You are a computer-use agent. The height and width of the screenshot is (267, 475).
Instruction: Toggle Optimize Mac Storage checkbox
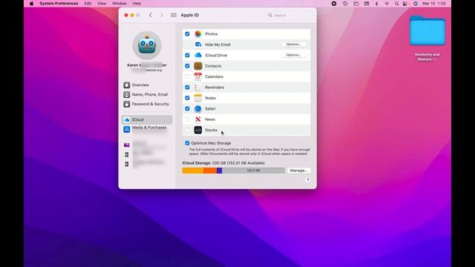pyautogui.click(x=187, y=143)
